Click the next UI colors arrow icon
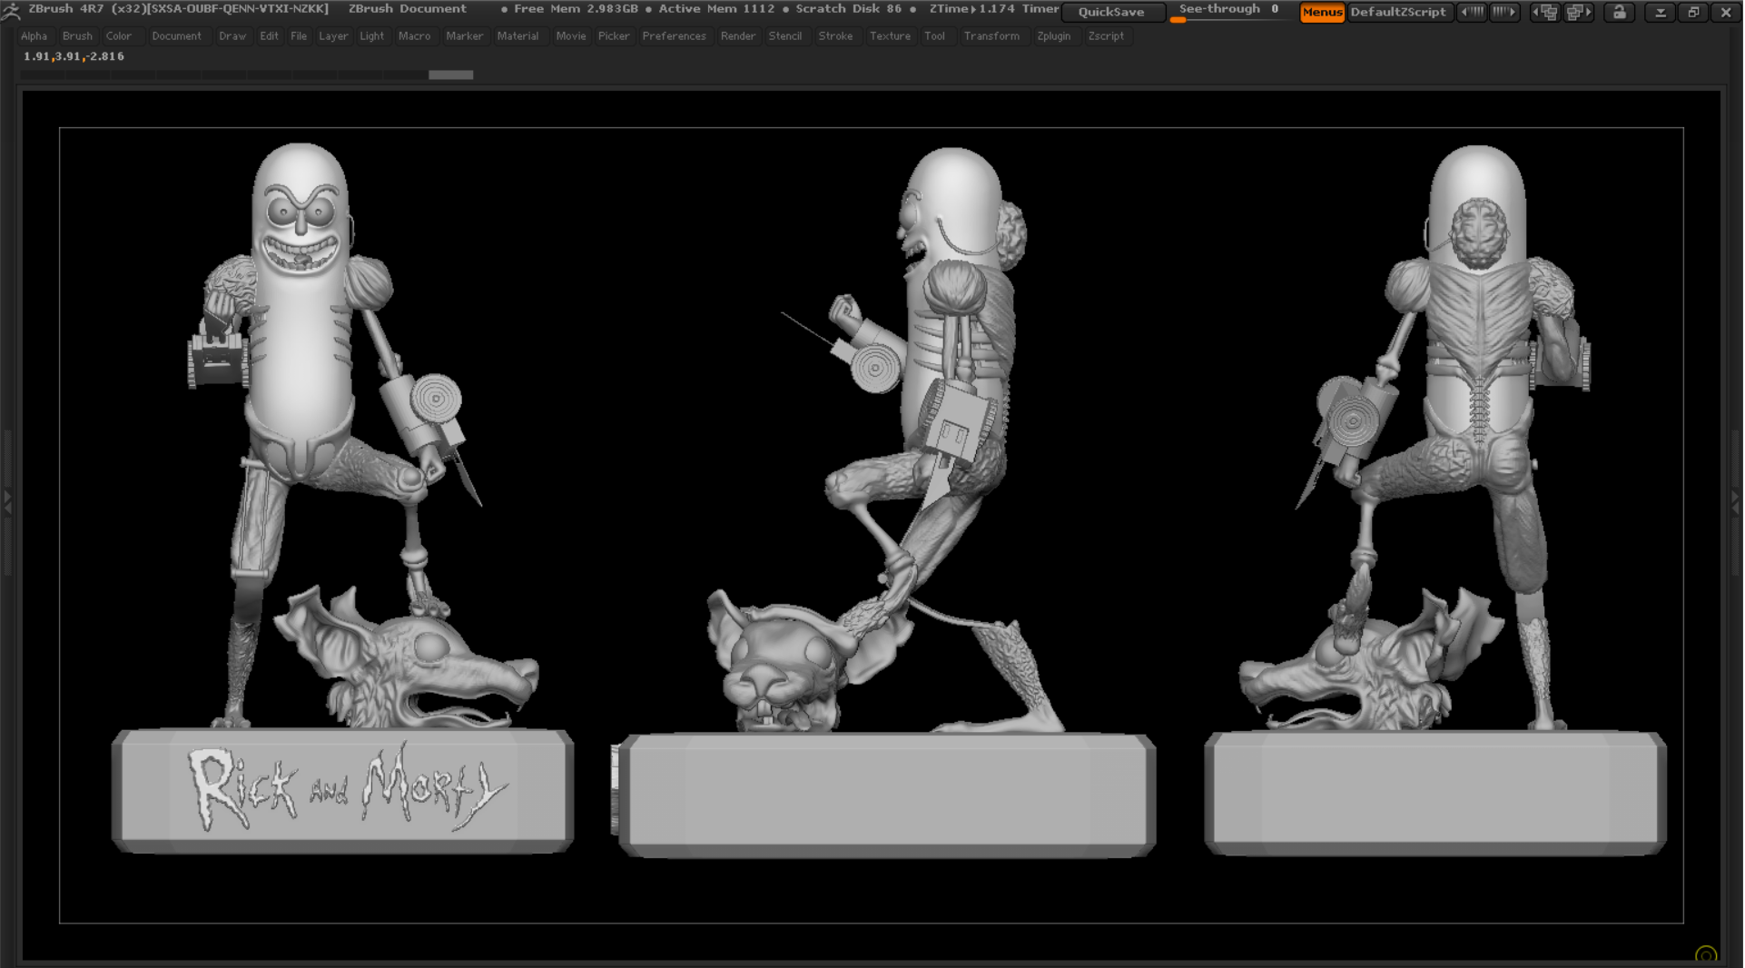Viewport: 1745px width, 968px height. (1504, 12)
